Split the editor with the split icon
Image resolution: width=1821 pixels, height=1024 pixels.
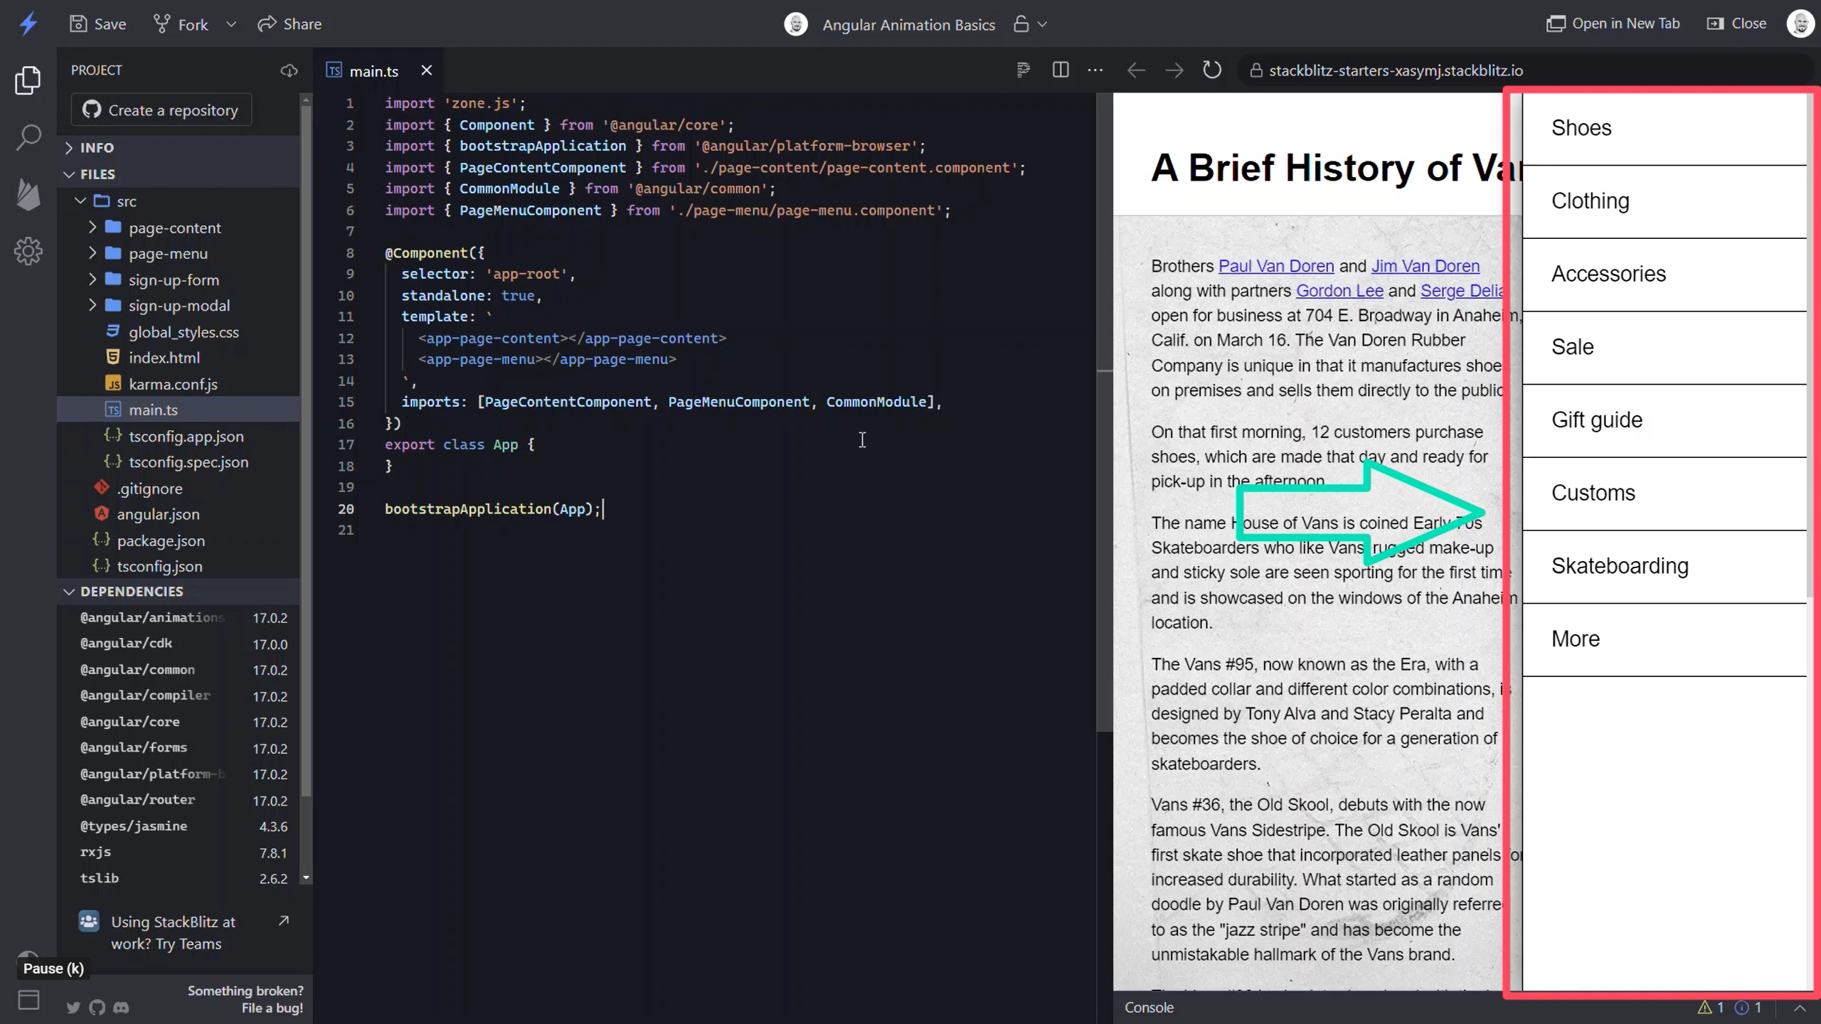pyautogui.click(x=1061, y=70)
